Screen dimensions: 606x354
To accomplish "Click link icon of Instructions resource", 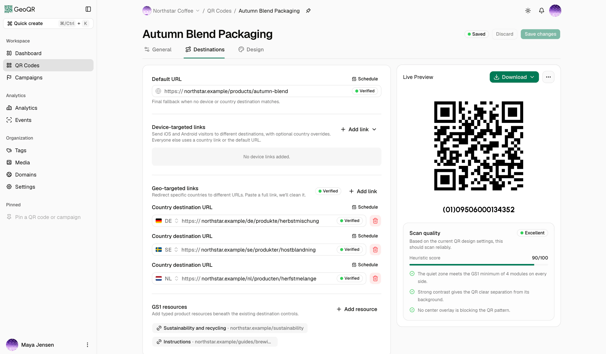I will (159, 342).
